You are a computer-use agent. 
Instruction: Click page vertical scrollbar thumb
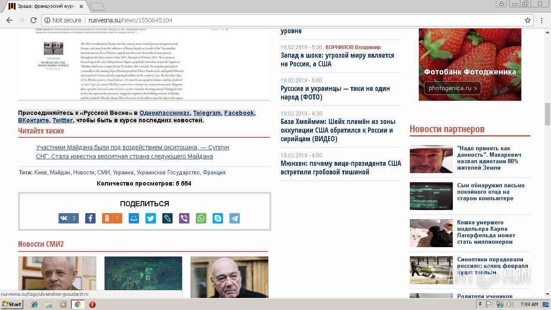[x=547, y=114]
